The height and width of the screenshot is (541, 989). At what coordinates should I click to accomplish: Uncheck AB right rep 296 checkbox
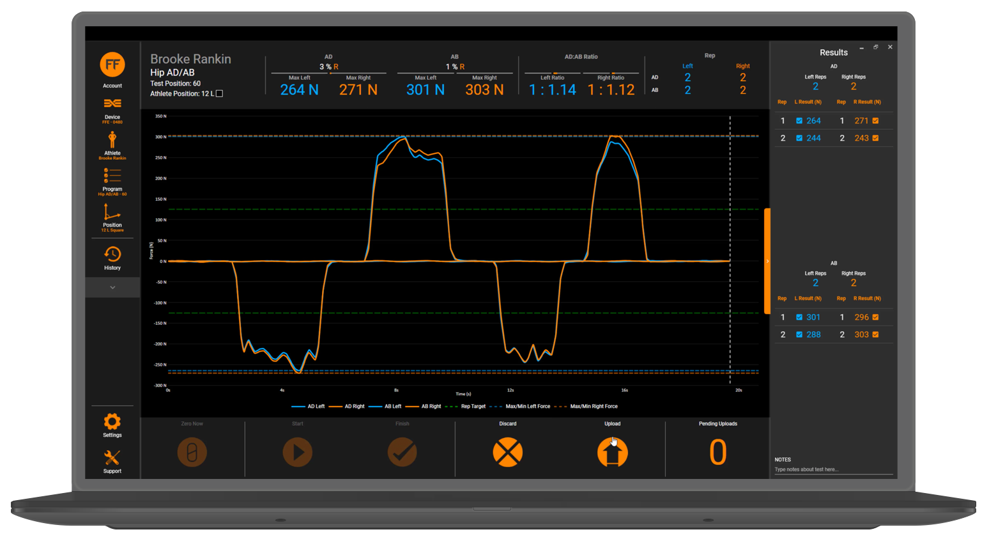(875, 317)
